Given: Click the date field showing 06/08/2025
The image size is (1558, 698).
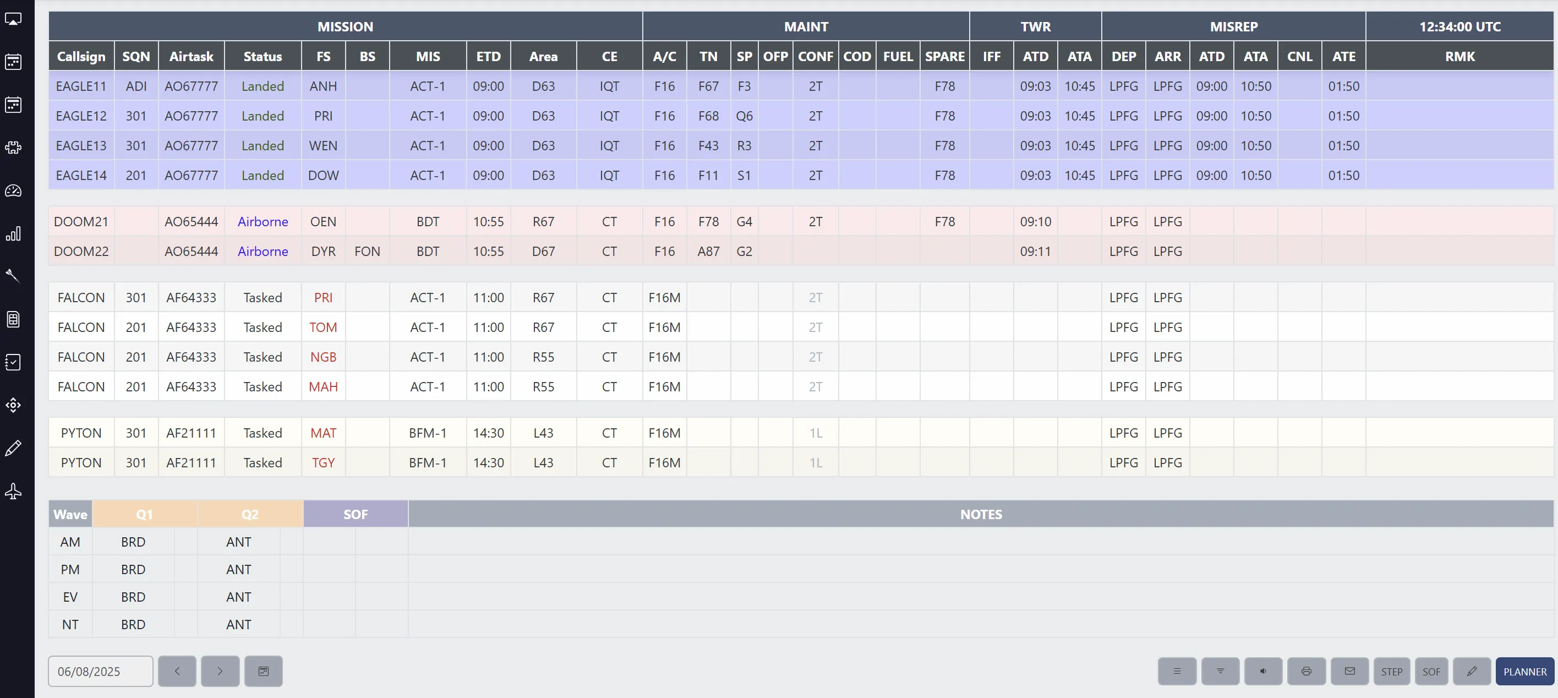Looking at the screenshot, I should pyautogui.click(x=100, y=672).
